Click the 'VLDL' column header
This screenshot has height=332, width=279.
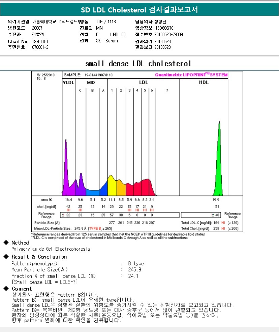point(68,82)
